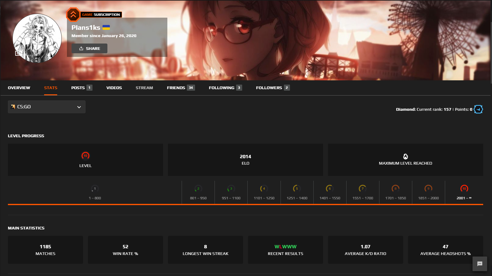
Task: Click the 1 – 800 ELO range label
Action: coord(95,198)
